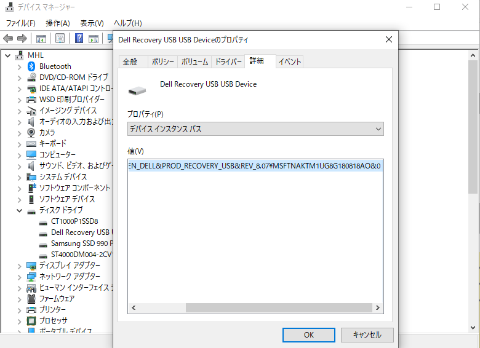The image size is (480, 348).
Task: Open the プロパティ dropdown showing デバイス インスタンス パス
Action: [x=255, y=129]
